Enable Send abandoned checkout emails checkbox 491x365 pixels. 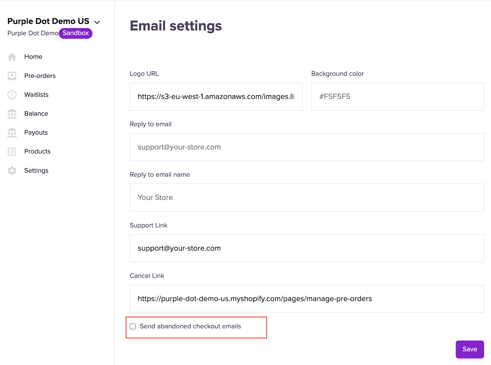(133, 326)
